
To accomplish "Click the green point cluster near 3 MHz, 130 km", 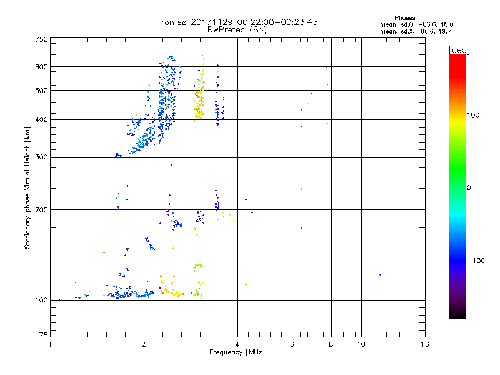I will [x=198, y=267].
